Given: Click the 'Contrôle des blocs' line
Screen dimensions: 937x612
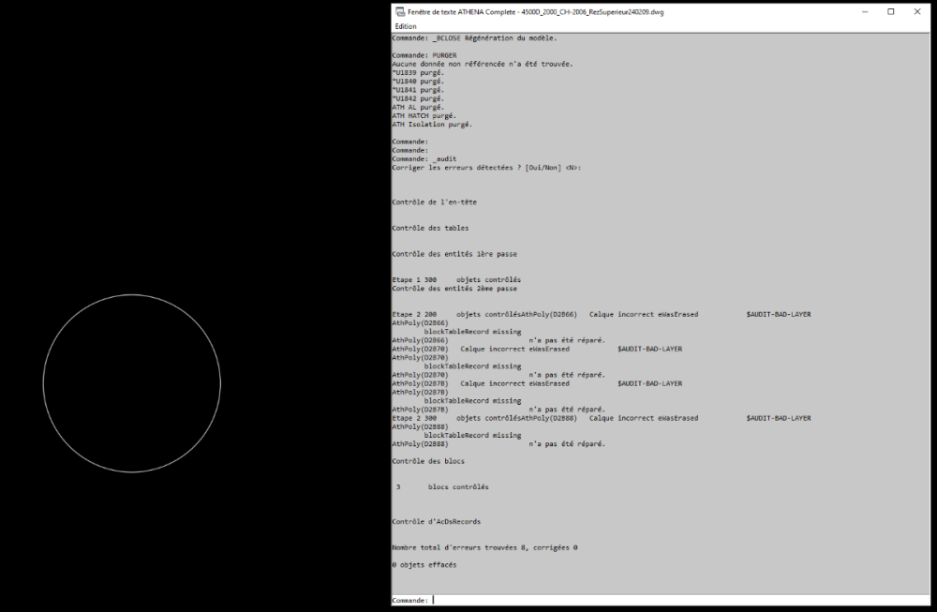Looking at the screenshot, I should point(428,461).
